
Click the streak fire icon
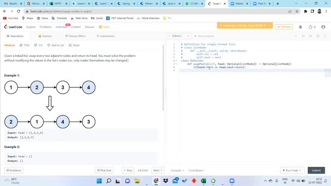(310, 27)
